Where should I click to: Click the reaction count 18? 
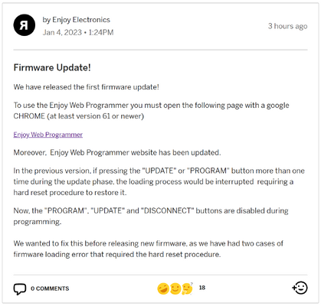[x=202, y=288]
